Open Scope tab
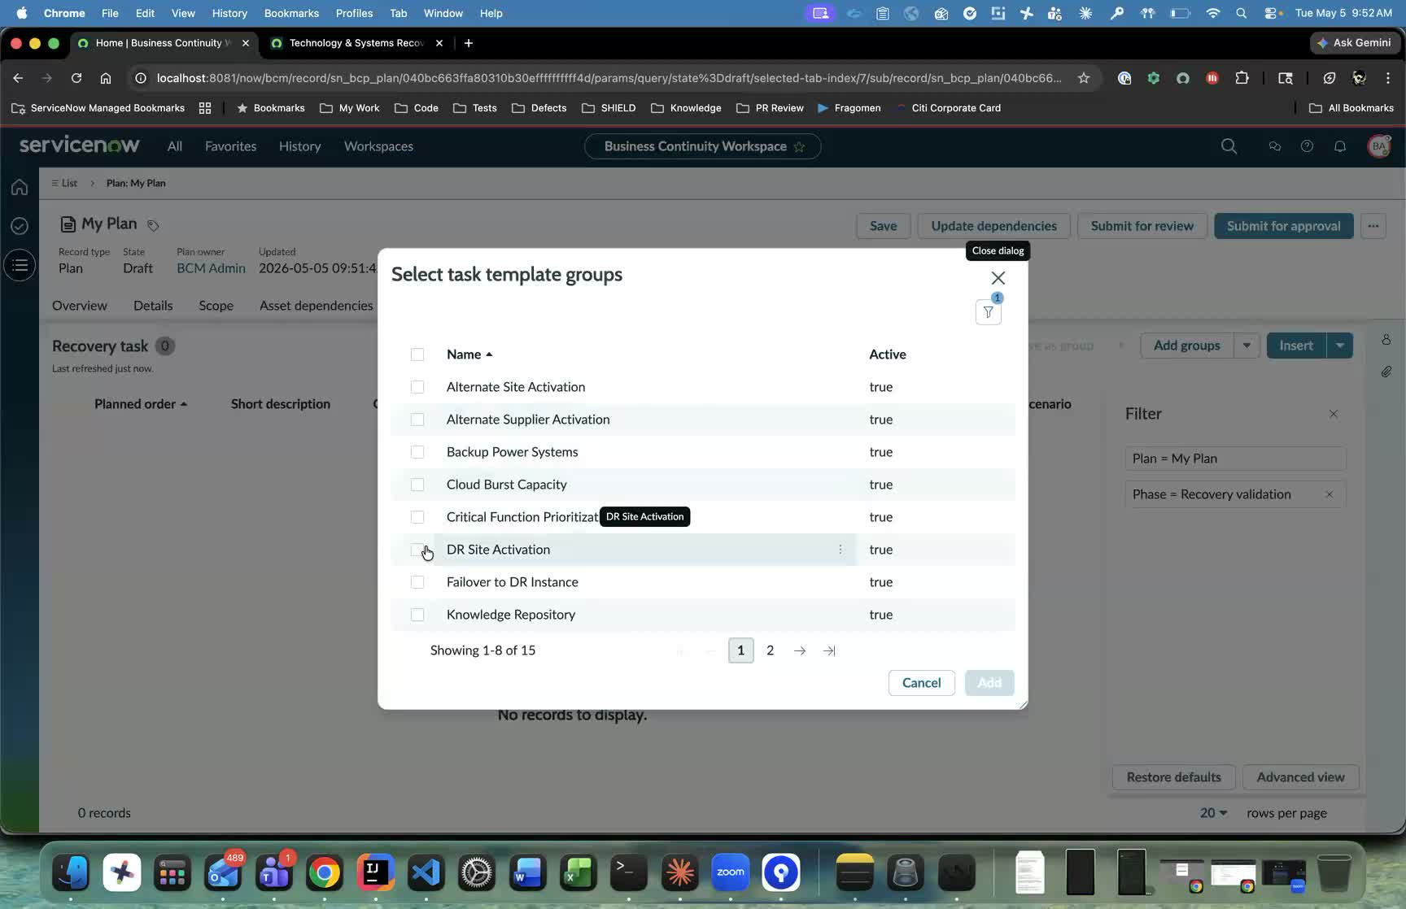The width and height of the screenshot is (1406, 909). (x=216, y=306)
